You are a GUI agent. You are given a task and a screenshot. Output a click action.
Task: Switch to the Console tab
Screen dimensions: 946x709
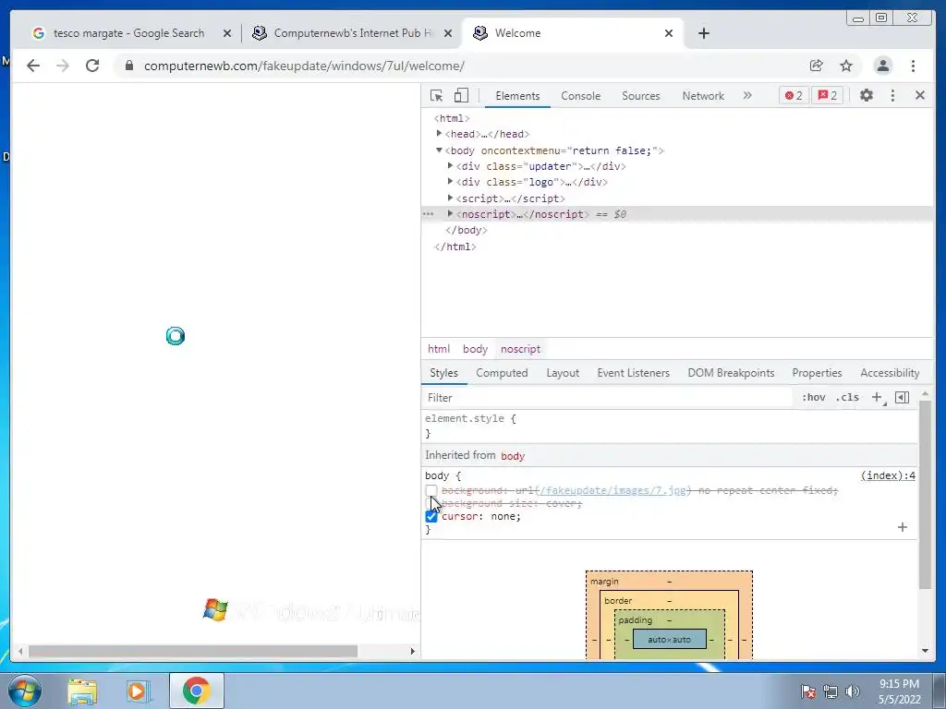(x=580, y=96)
